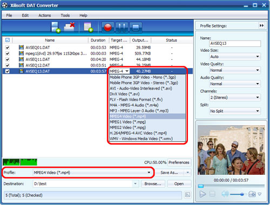Pick M4A - MPEG-4 Audio format

(147, 105)
